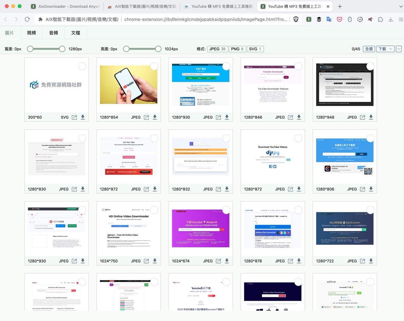Switch to the 音頻 tab
404x321 pixels.
[53, 33]
